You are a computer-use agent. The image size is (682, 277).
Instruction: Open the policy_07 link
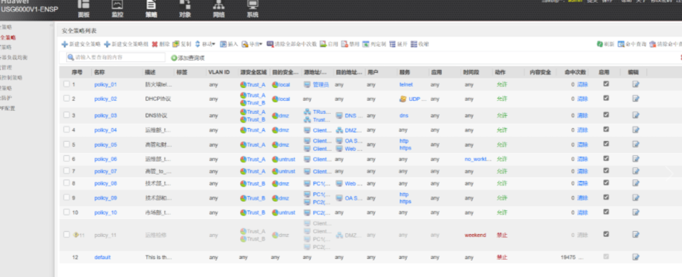[x=105, y=171]
